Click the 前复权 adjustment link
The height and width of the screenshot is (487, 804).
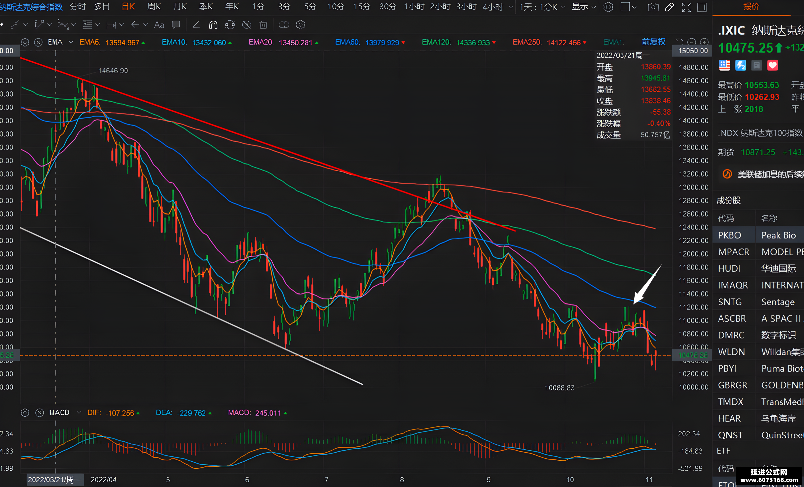[x=654, y=42]
